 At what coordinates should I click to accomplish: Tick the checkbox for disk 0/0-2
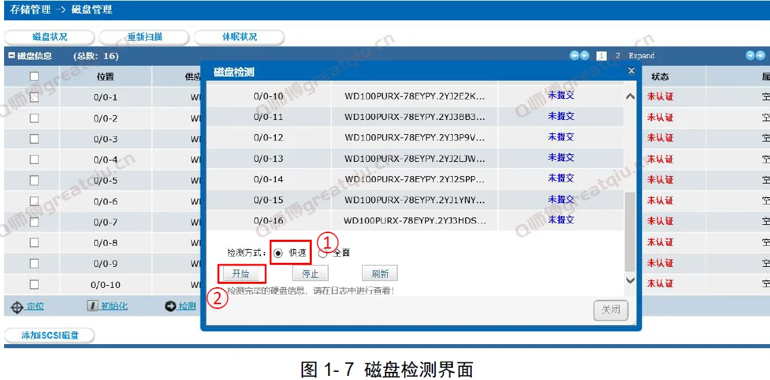[34, 118]
